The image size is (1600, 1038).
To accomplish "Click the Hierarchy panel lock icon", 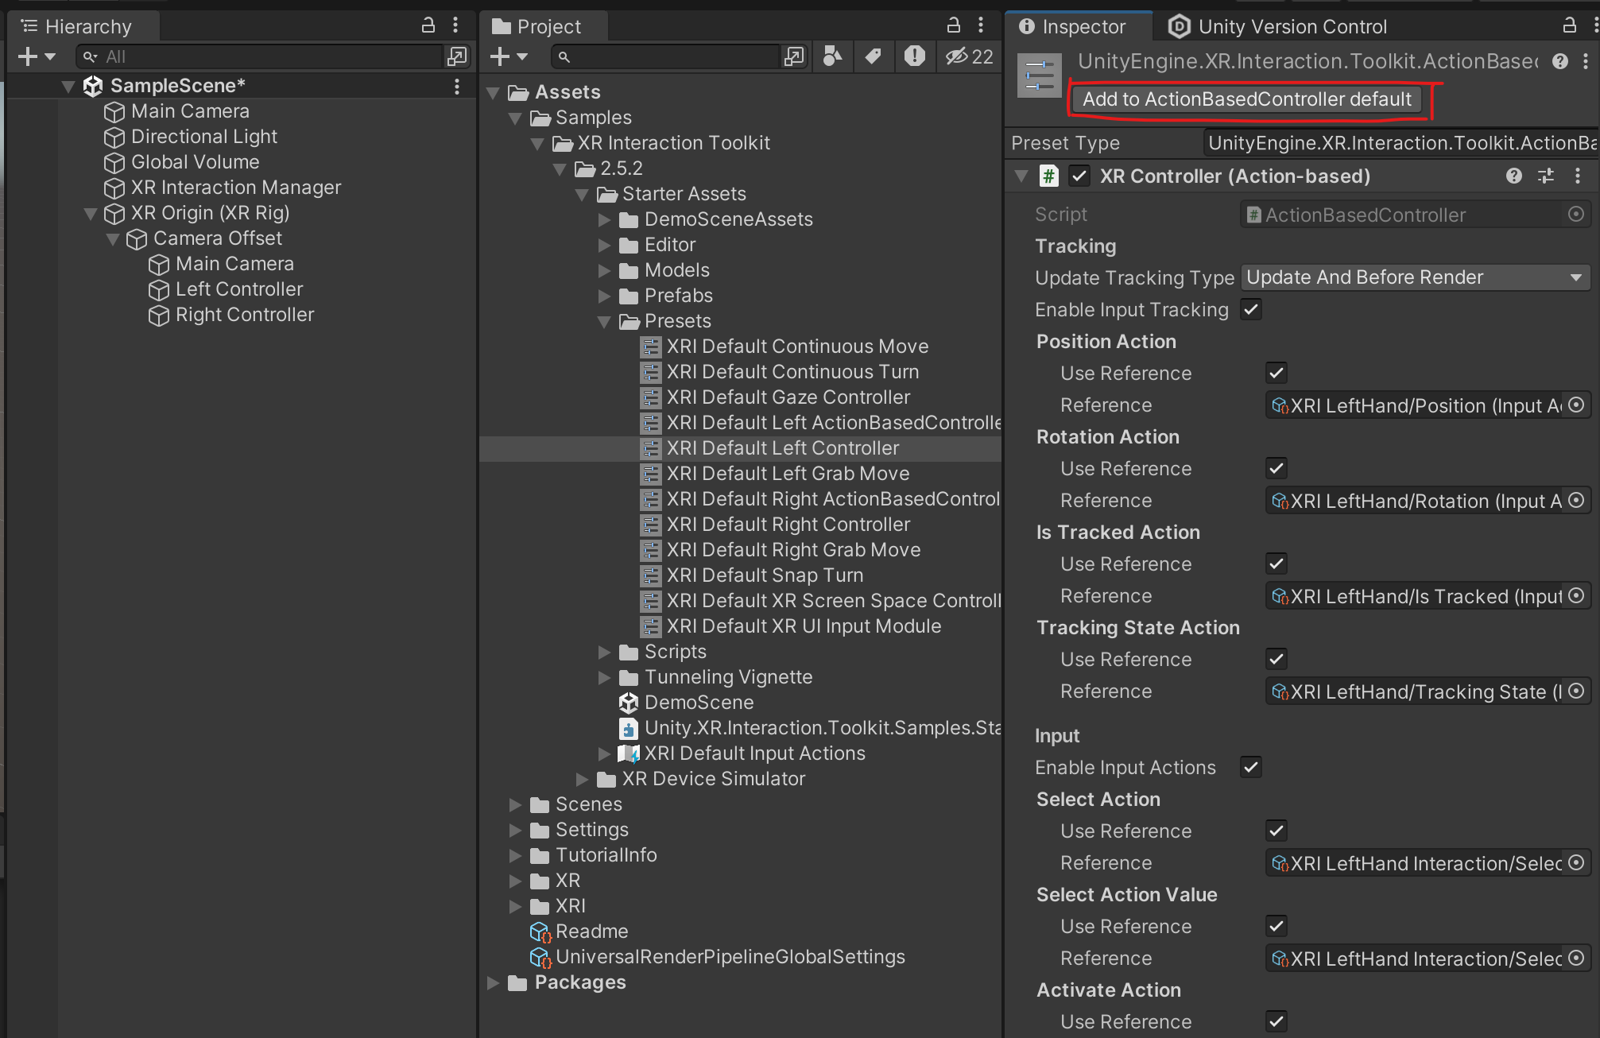I will coord(428,25).
